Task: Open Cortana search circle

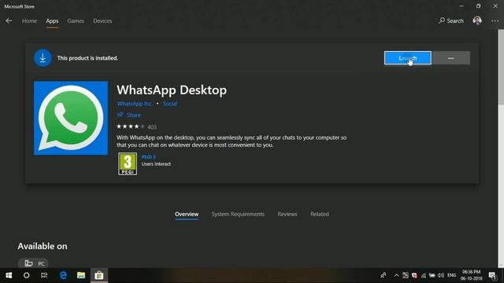Action: [26, 275]
